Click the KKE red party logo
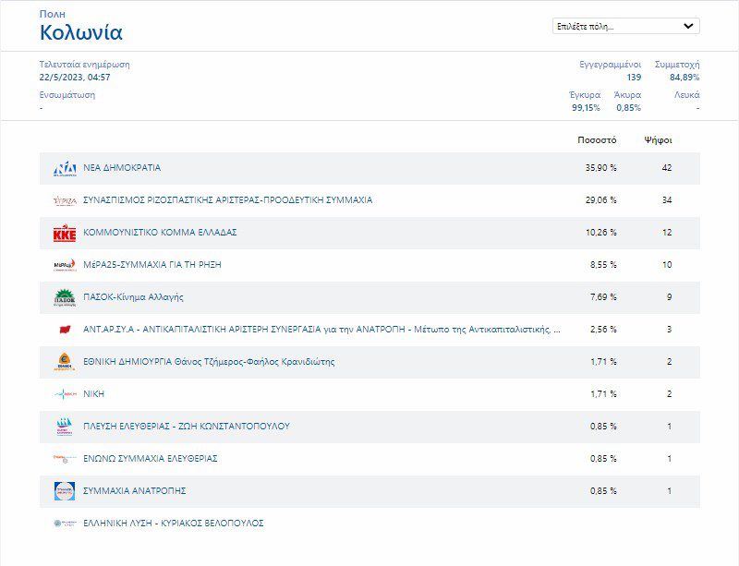The image size is (739, 566). coord(65,233)
